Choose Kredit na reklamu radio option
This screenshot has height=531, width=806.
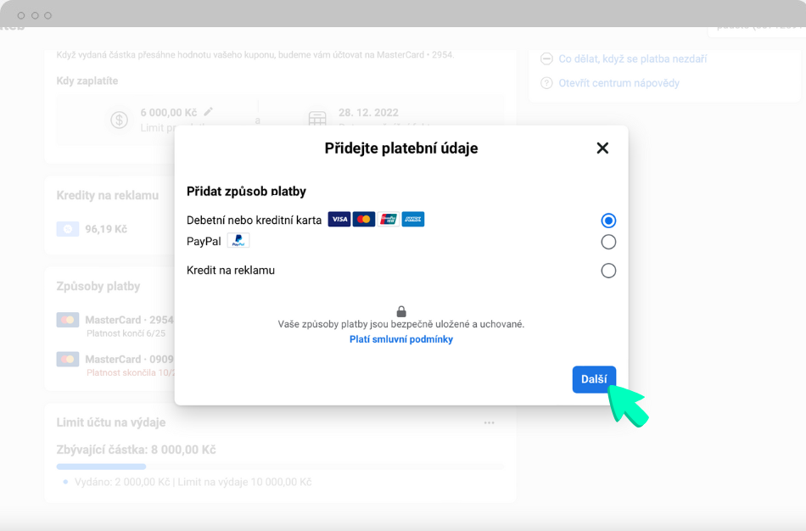click(608, 271)
